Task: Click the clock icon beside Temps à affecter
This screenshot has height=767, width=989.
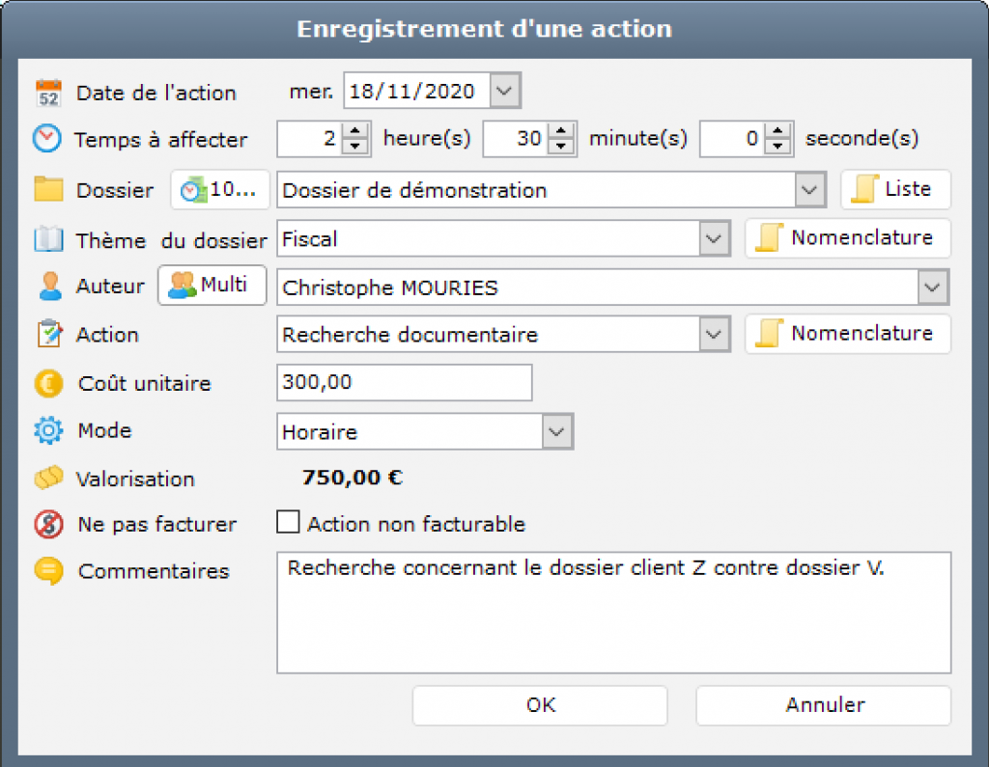Action: (46, 139)
